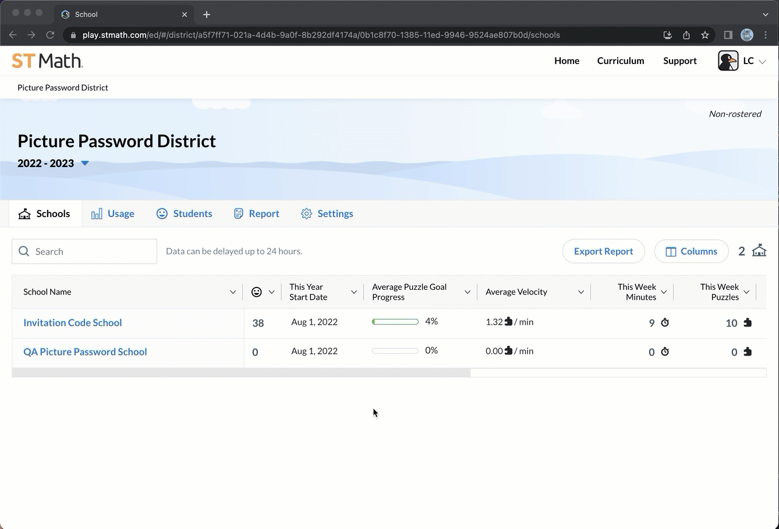Click the install app icon in address bar
Image resolution: width=779 pixels, height=529 pixels.
click(x=668, y=35)
